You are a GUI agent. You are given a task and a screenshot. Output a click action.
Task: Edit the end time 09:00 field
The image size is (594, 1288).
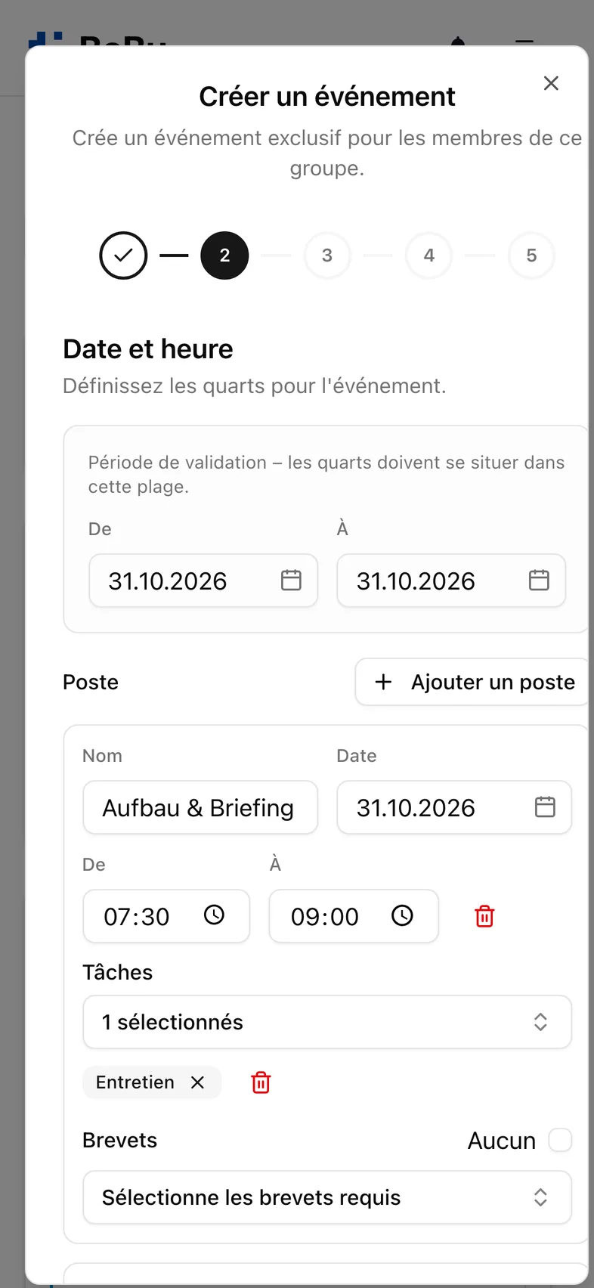354,916
